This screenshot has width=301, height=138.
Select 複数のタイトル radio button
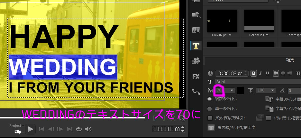tap(210, 99)
